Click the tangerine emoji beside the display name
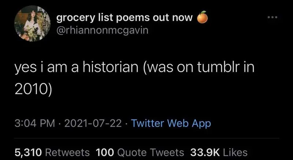 point(203,17)
